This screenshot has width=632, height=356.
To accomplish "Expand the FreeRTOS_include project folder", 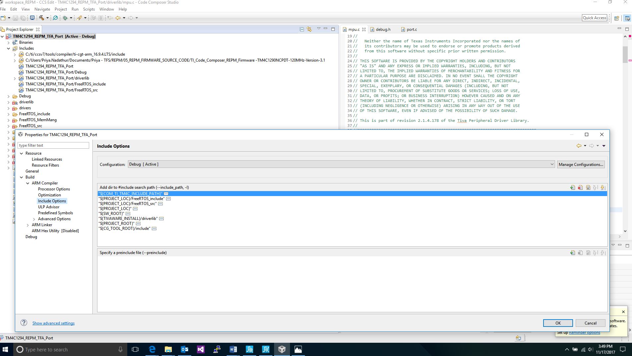I will tap(9, 114).
